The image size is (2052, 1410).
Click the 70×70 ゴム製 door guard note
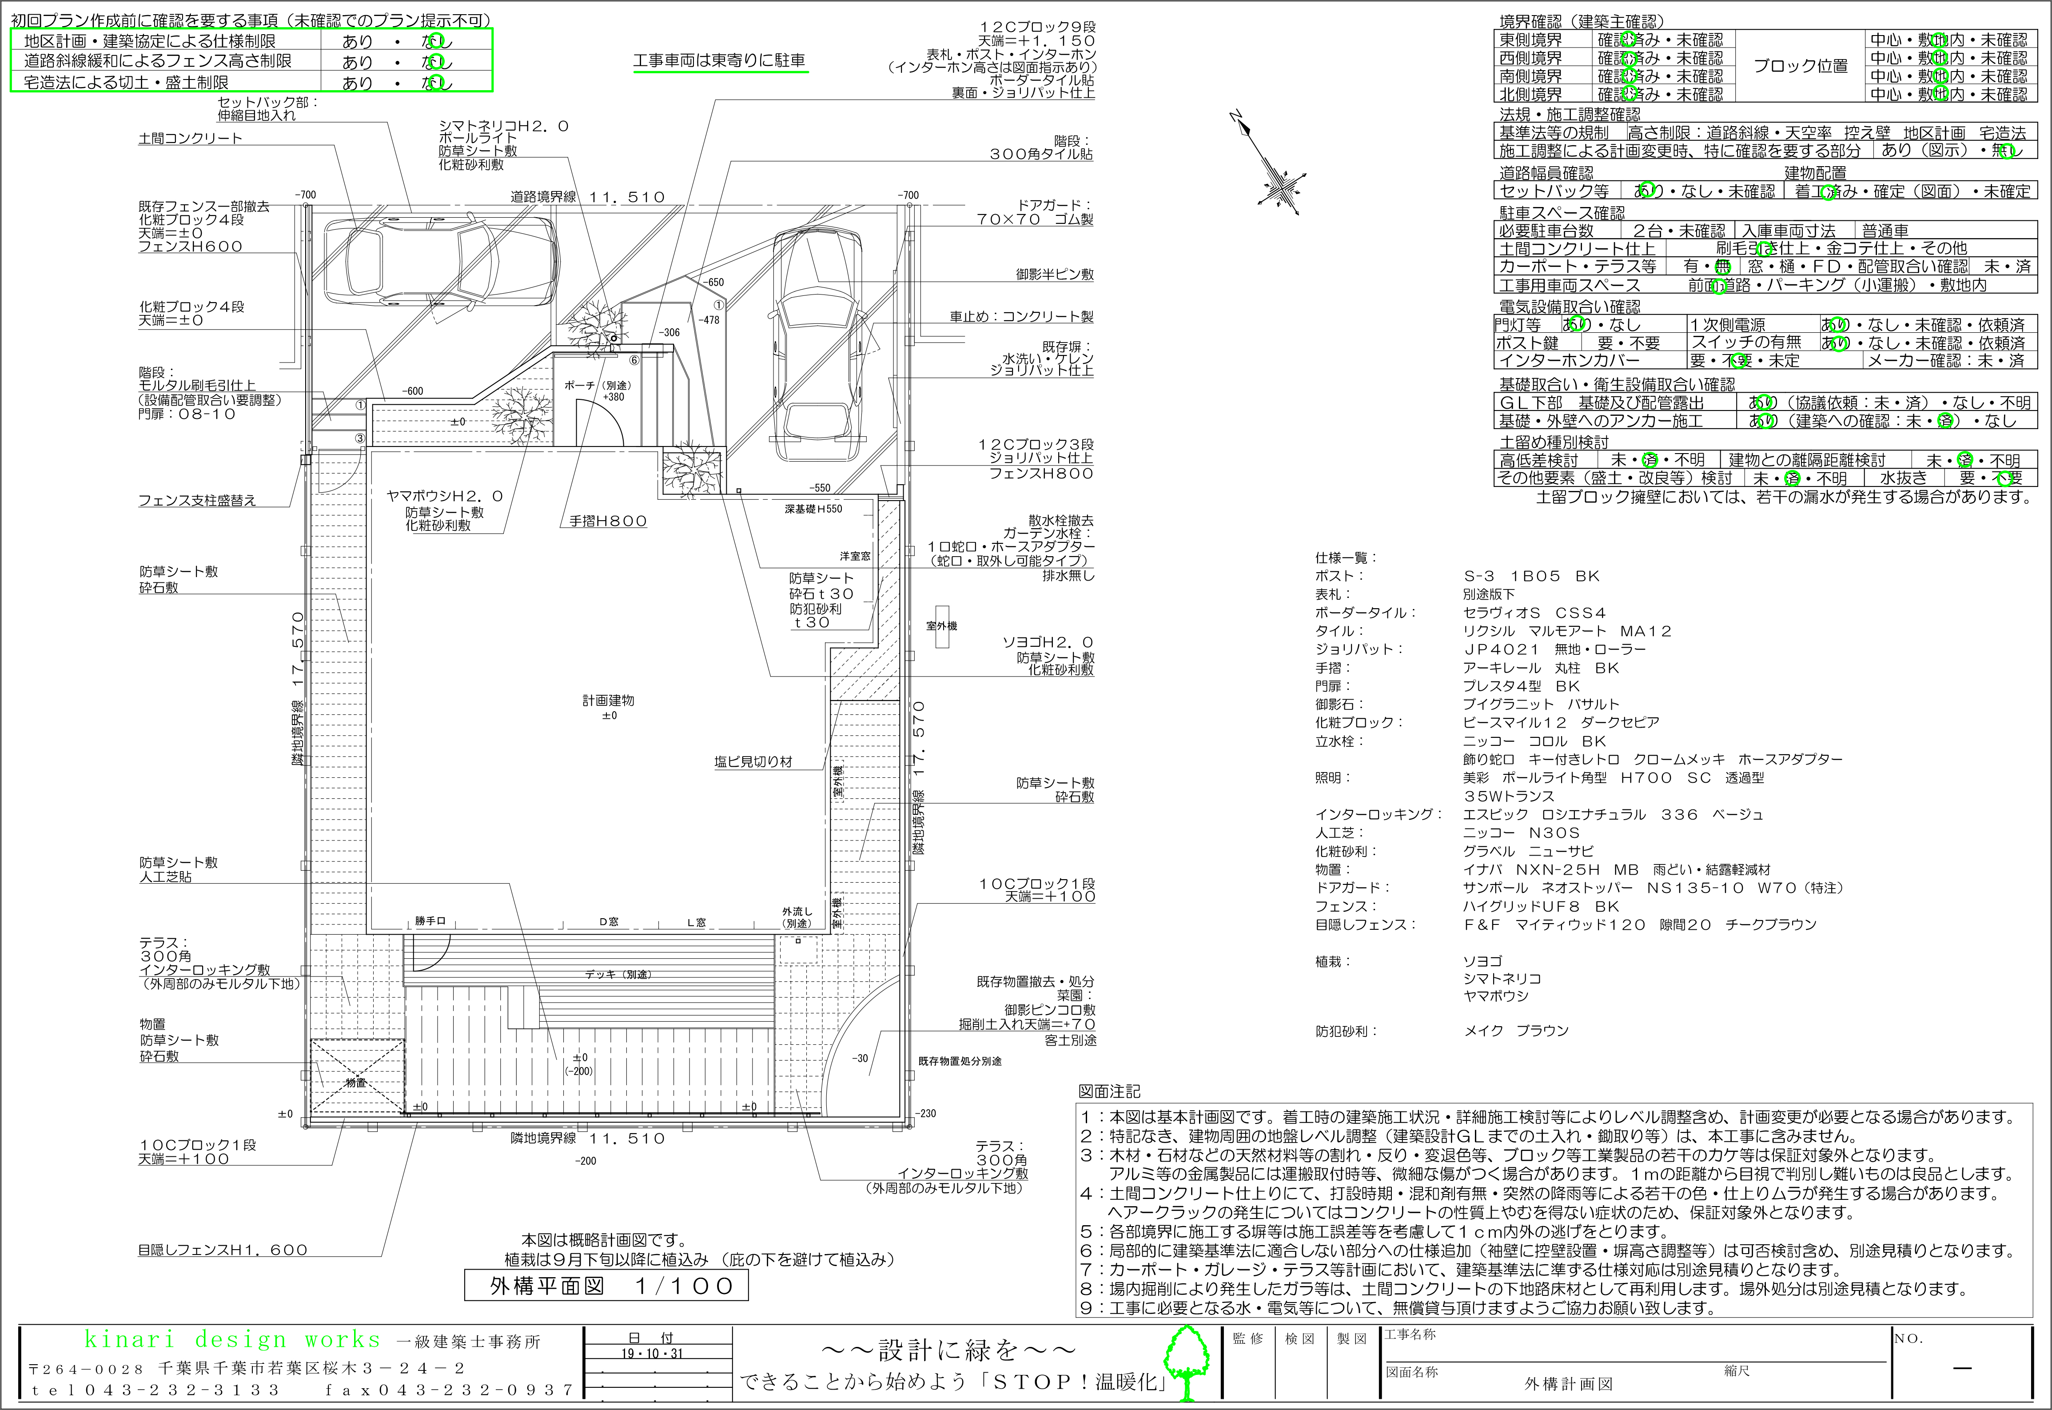(x=1035, y=219)
